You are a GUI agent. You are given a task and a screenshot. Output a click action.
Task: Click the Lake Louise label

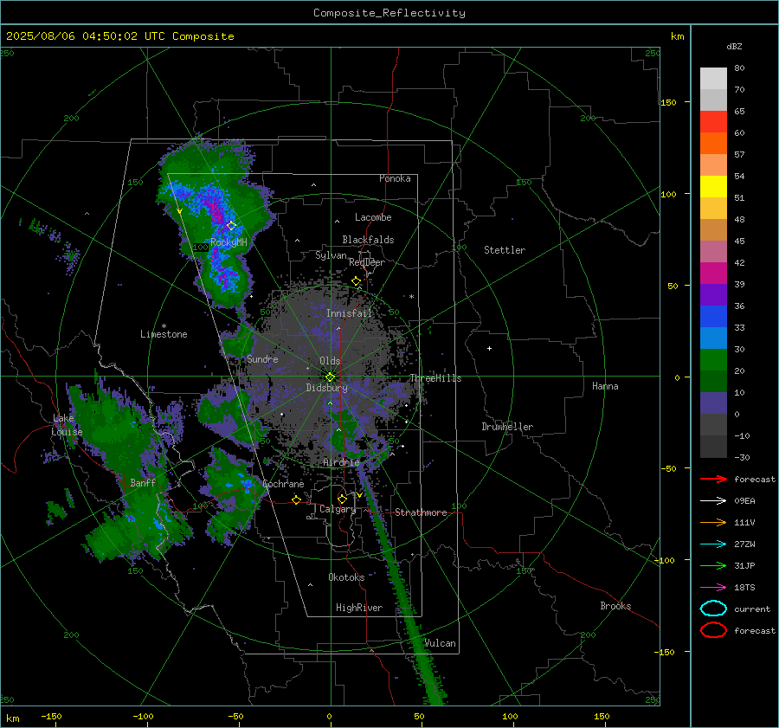pyautogui.click(x=67, y=425)
